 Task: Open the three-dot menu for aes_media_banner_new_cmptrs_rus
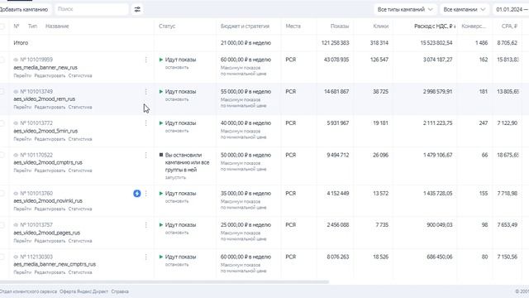(x=145, y=257)
